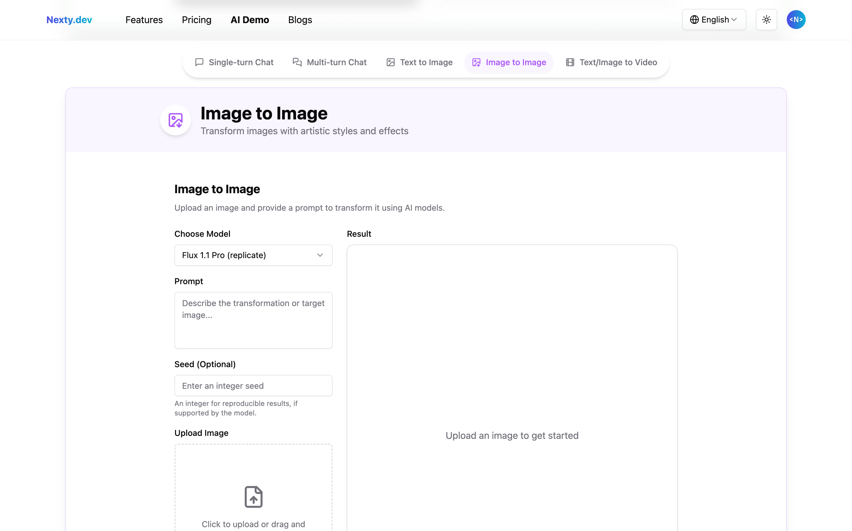This screenshot has width=852, height=531.
Task: Click the film icon for Text/Image to Video
Action: coord(570,62)
